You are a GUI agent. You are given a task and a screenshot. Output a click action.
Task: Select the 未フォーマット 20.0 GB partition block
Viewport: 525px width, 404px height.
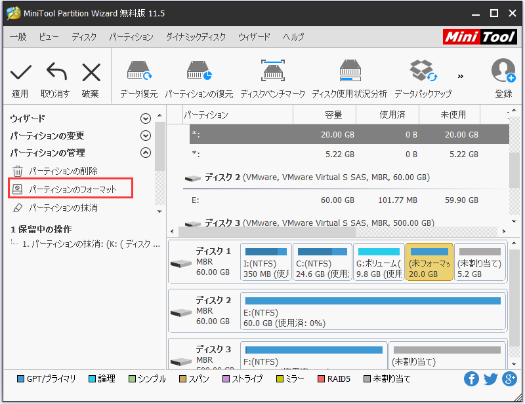429,263
